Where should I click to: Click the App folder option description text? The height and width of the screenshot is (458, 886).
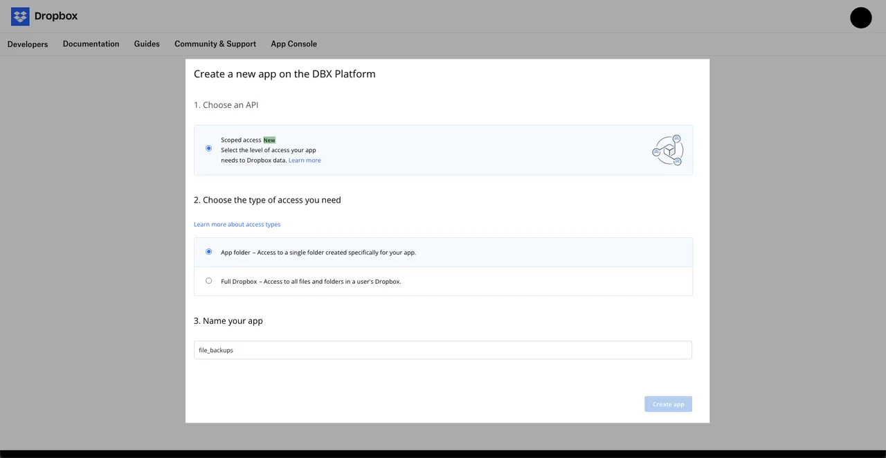[x=318, y=253]
